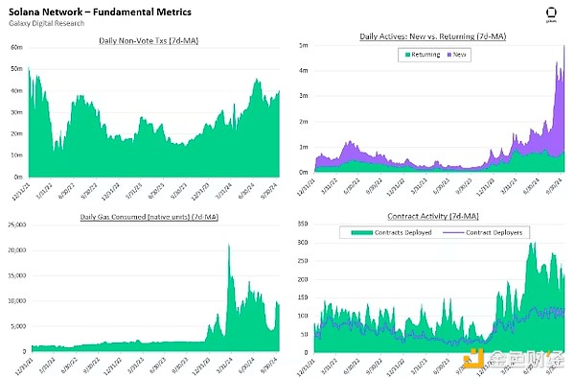The image size is (575, 379).
Task: Click the Solana Network Fundamental Metrics heading
Action: (x=100, y=12)
